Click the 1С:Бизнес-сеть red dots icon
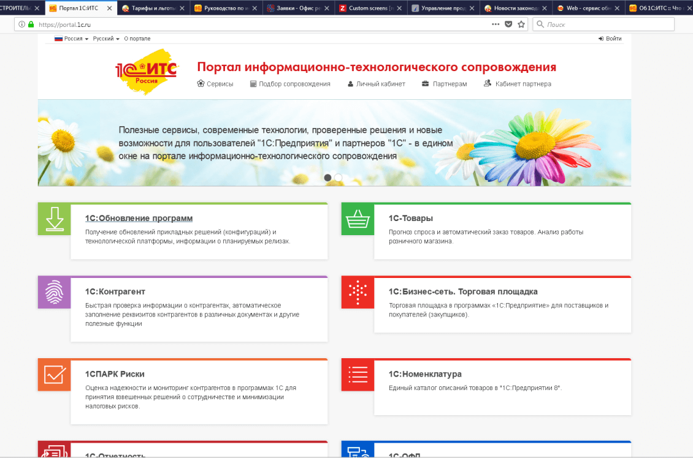The width and height of the screenshot is (693, 458). 358,292
